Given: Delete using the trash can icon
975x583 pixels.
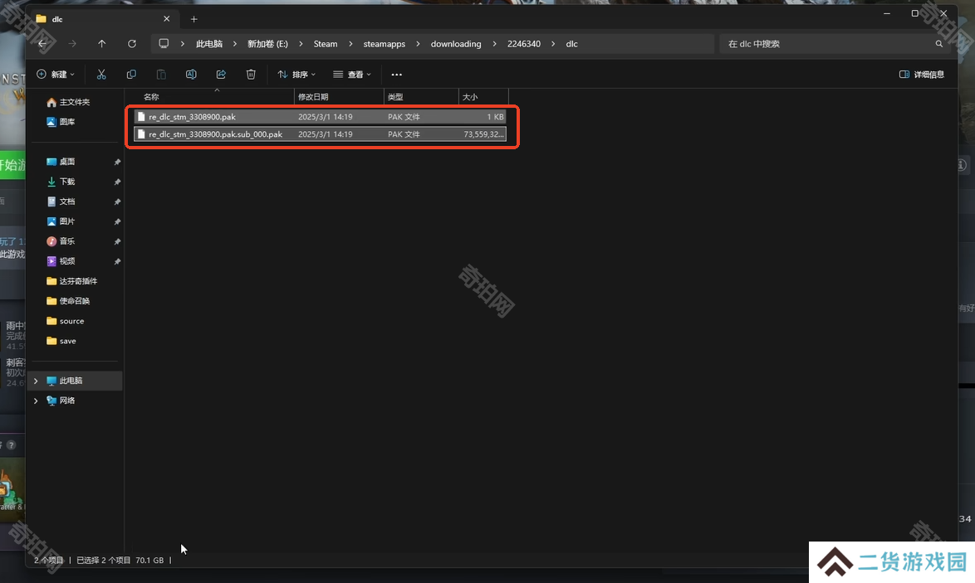Looking at the screenshot, I should click(x=251, y=75).
